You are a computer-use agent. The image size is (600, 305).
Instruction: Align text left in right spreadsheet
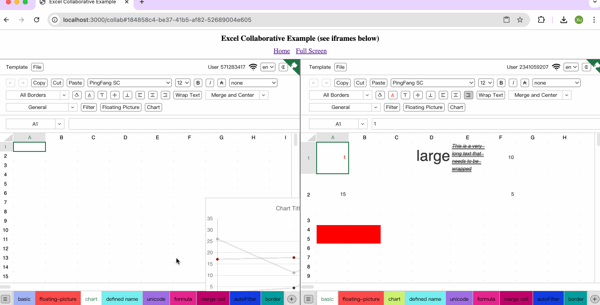[443, 95]
